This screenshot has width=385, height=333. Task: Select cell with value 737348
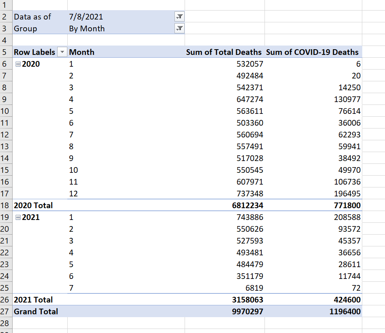pyautogui.click(x=225, y=194)
